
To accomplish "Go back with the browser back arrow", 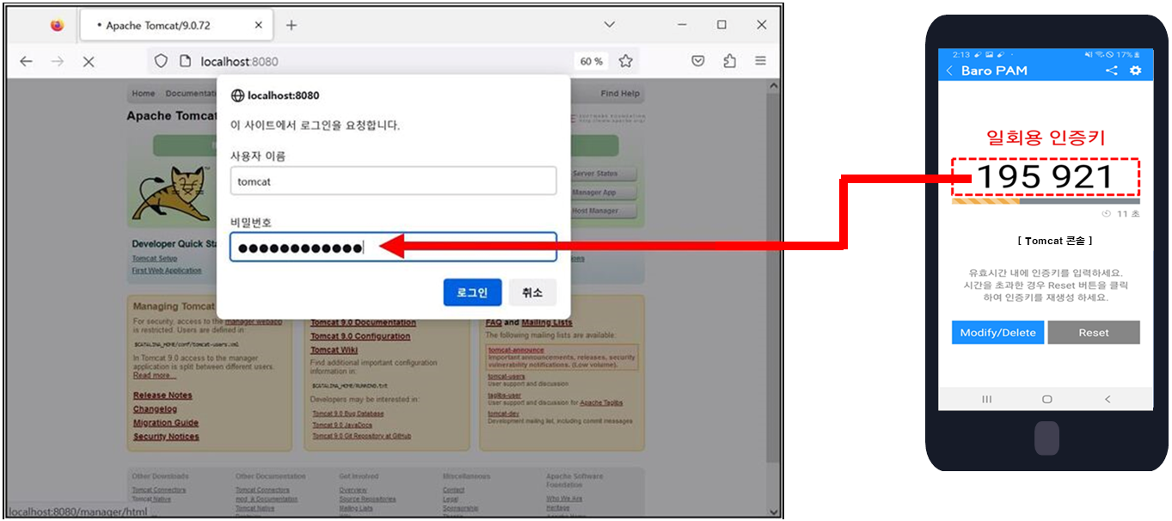I will 26,61.
